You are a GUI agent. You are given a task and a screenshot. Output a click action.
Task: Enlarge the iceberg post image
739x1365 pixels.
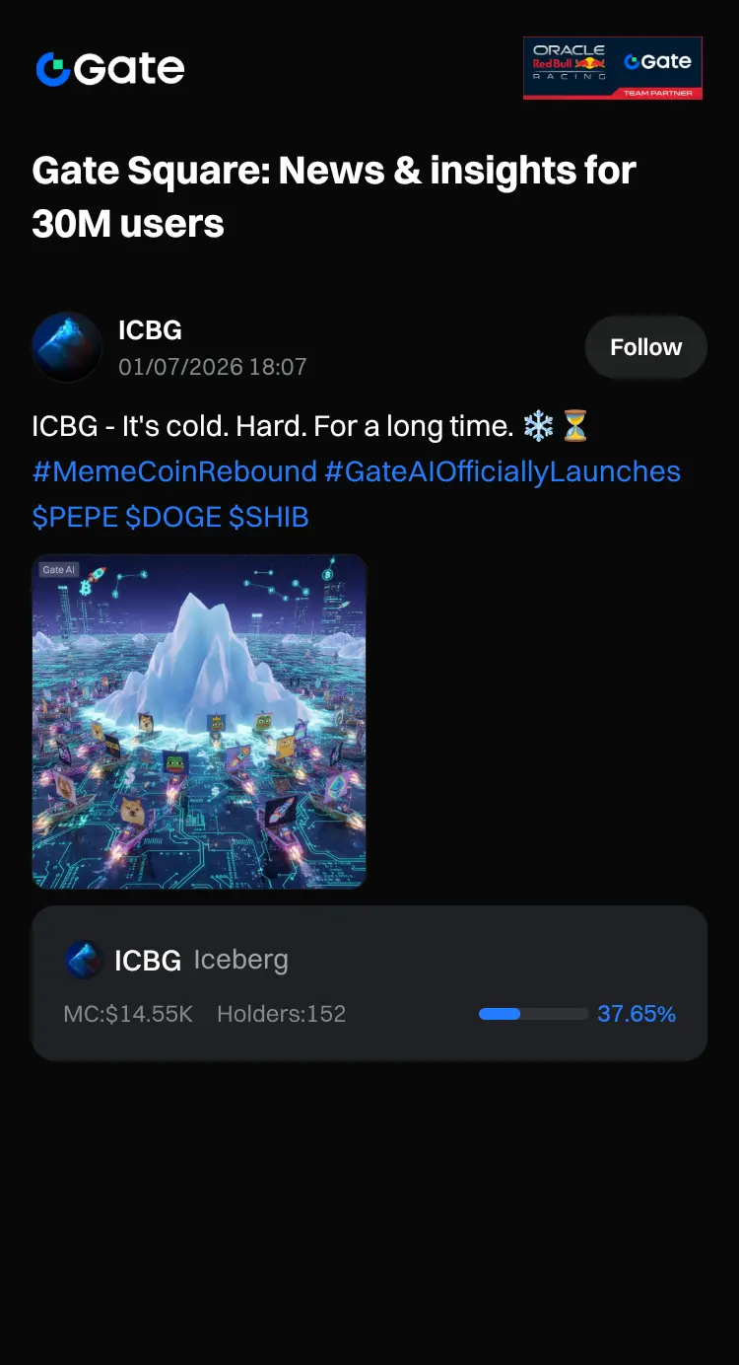(x=199, y=722)
